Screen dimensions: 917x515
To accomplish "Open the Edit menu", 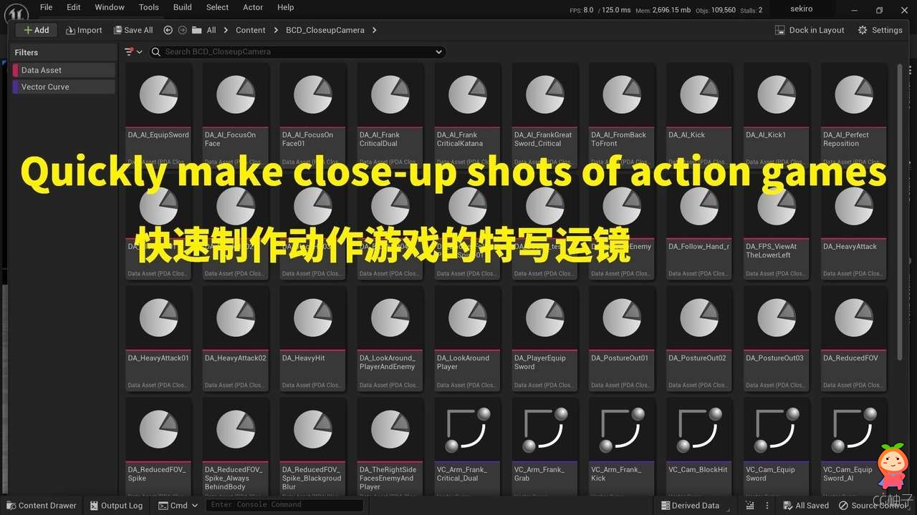I will [x=73, y=7].
